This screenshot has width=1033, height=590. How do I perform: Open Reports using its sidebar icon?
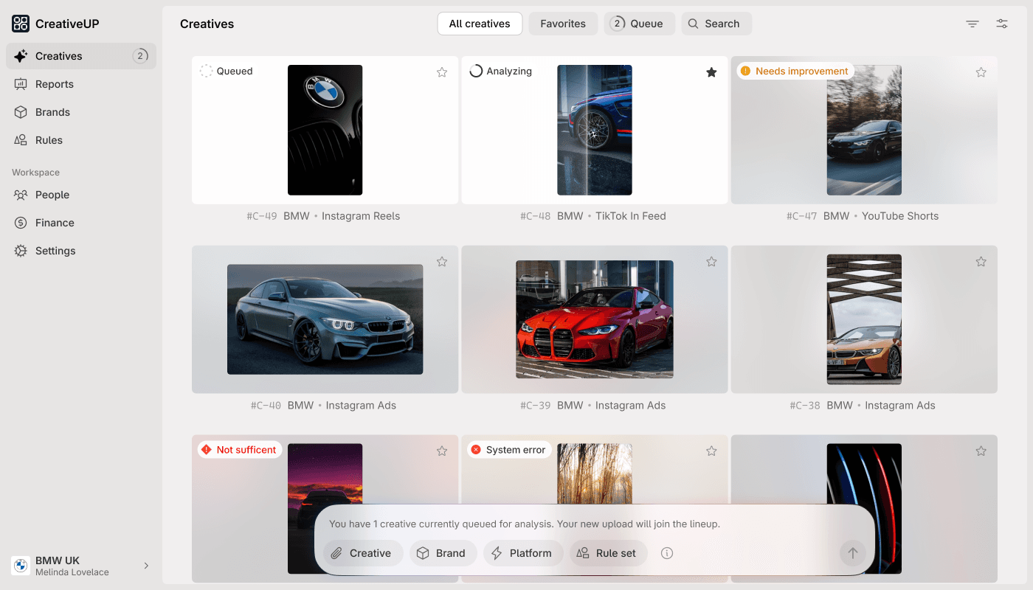[21, 84]
